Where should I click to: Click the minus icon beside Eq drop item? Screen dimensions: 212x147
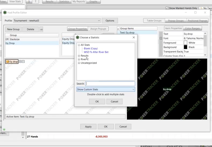[x=23, y=61]
